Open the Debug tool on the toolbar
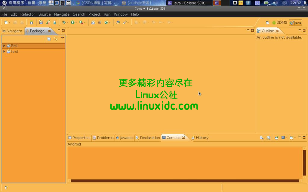308x192 pixels. click(x=64, y=22)
